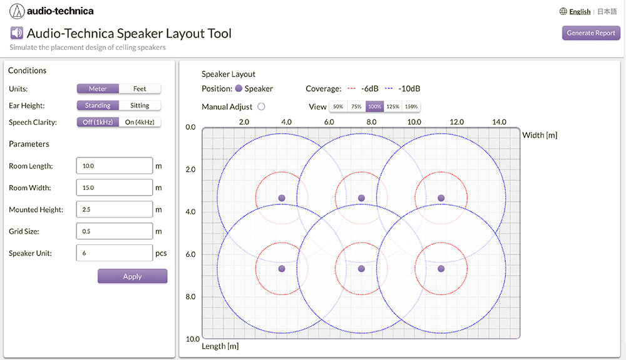Set units to Feet
Image resolution: width=626 pixels, height=360 pixels.
pos(140,89)
